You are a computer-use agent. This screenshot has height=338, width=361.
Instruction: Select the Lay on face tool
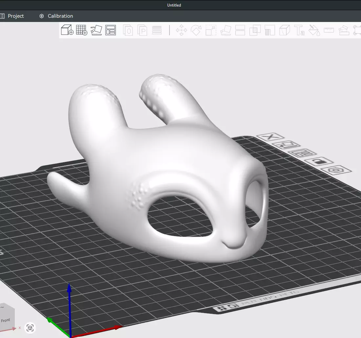click(226, 30)
